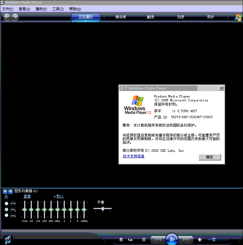Turn shuffle on with the list icon
Image resolution: width=243 pixels, height=245 pixels.
click(x=121, y=240)
